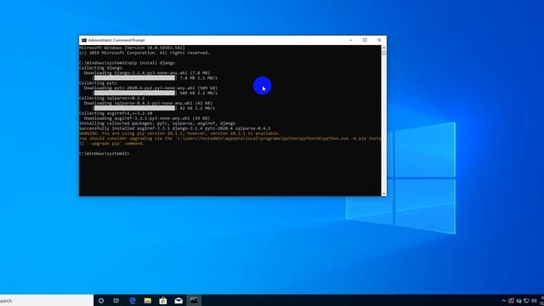
Task: Open Microsoft Store from the taskbar
Action: click(x=163, y=300)
